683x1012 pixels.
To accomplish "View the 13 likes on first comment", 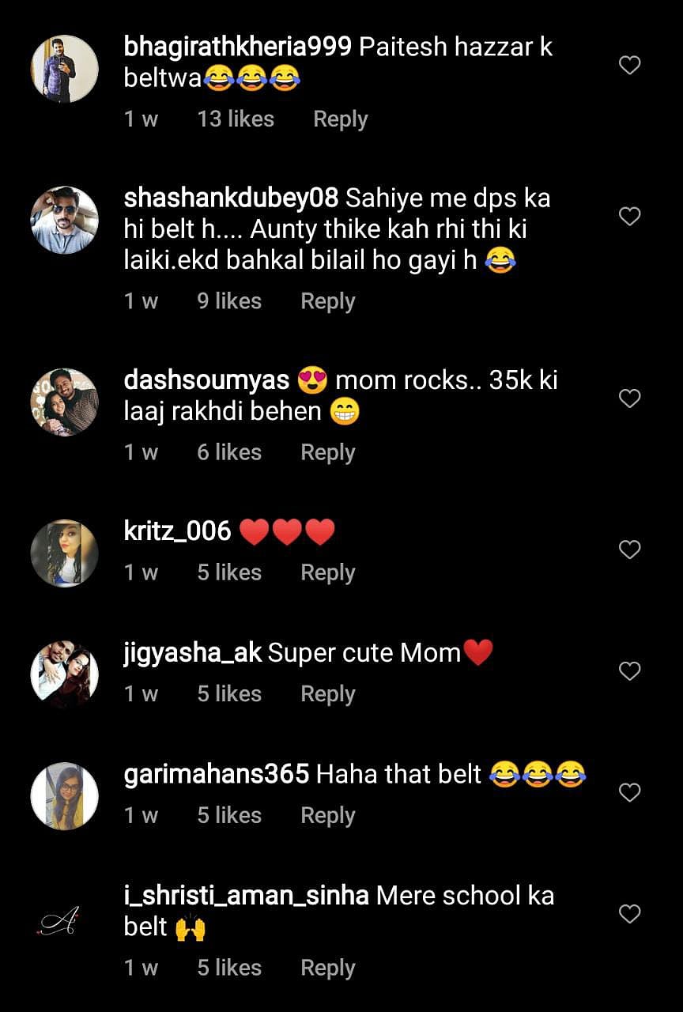I will [236, 119].
